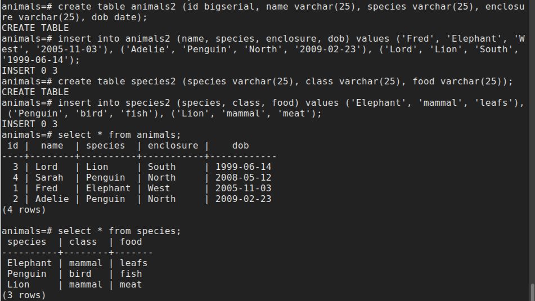
Task: Click the terminal's vertical scrollbar thumb
Action: point(532,292)
